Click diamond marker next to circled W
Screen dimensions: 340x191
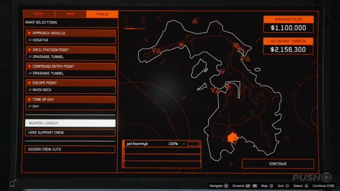240,49
